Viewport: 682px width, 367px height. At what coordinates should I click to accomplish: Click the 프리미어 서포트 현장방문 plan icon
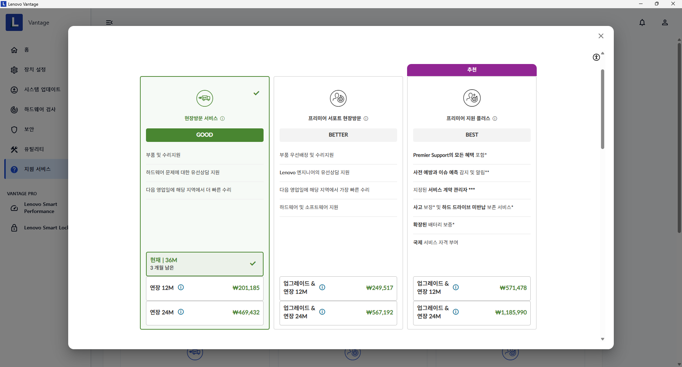[x=338, y=98]
